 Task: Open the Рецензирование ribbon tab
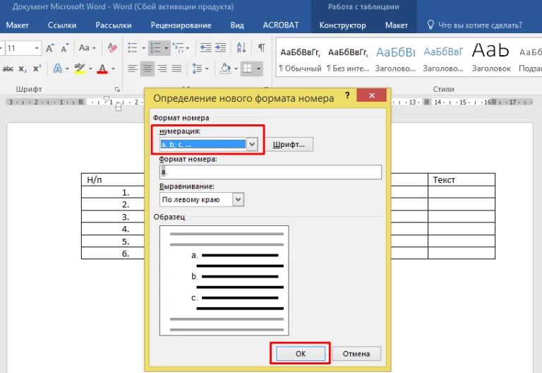point(181,25)
